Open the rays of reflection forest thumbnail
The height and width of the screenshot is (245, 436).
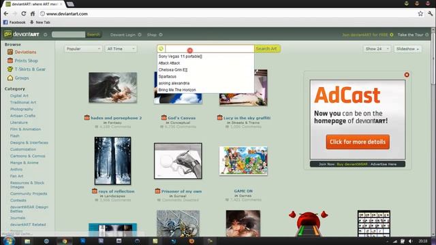112,161
